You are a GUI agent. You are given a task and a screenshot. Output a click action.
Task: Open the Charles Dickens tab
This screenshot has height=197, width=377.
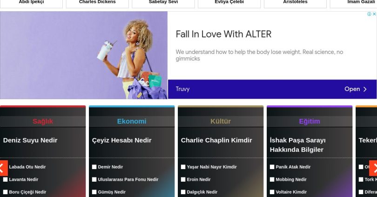(x=97, y=3)
